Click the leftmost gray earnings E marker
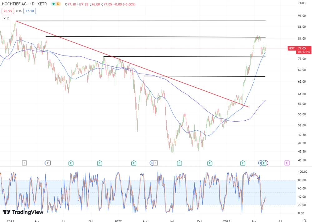Screen dimensions: 312x222 point(25,163)
